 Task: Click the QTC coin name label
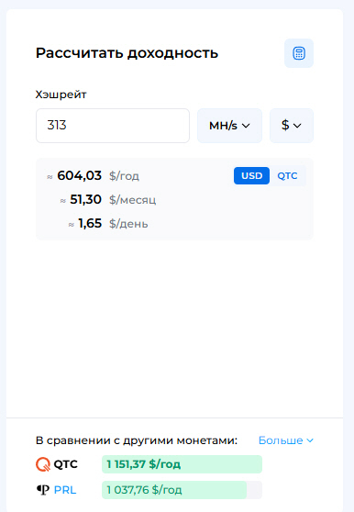(x=66, y=464)
